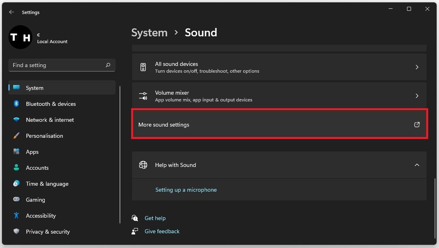Navigate to System in the breadcrumb
The image size is (439, 248).
[x=149, y=32]
